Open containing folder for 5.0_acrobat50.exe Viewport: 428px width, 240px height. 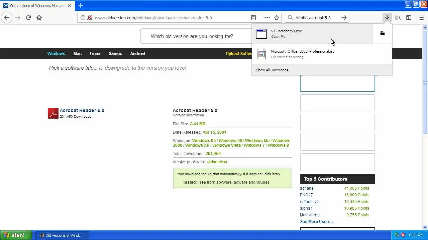point(382,33)
